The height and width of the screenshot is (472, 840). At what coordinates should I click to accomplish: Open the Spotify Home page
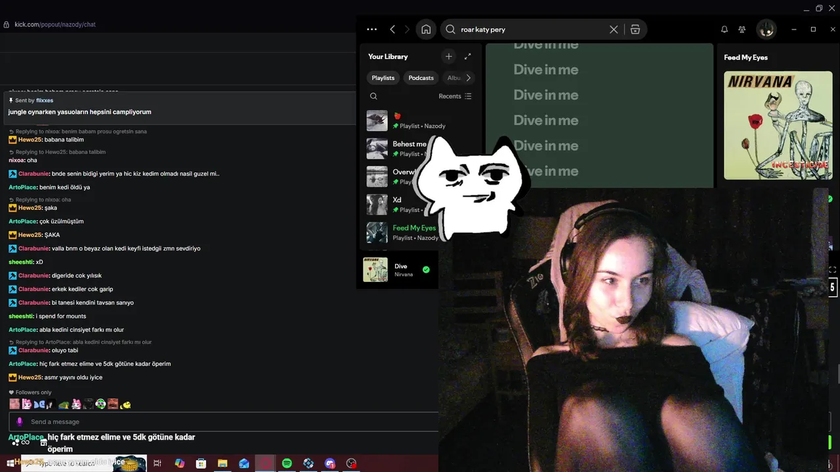[426, 29]
